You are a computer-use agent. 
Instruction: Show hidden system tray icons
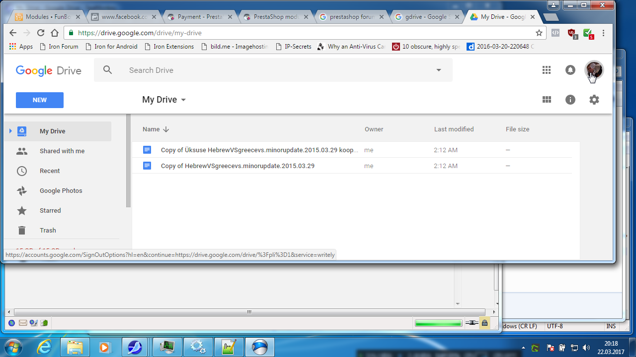pos(523,348)
